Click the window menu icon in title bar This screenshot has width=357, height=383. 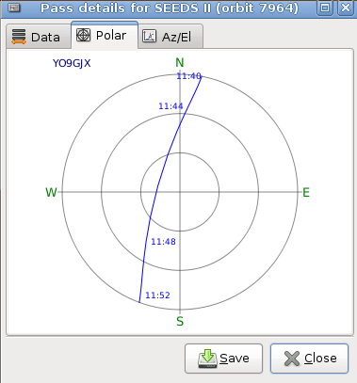(x=14, y=8)
